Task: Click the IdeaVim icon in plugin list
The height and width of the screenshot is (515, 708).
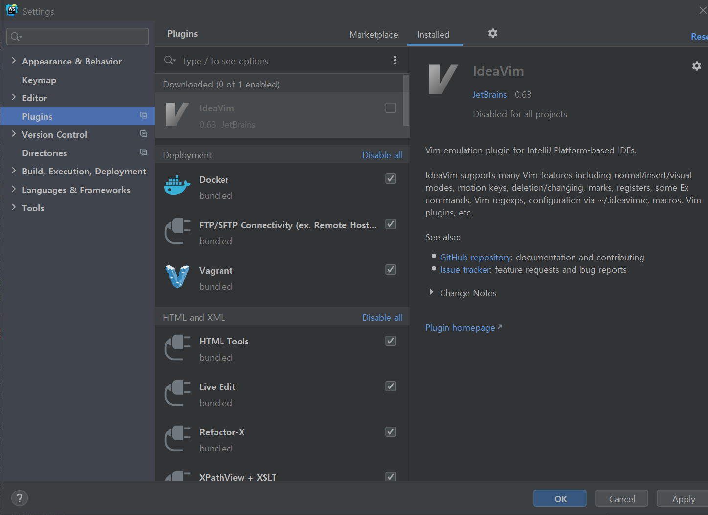Action: 177,114
